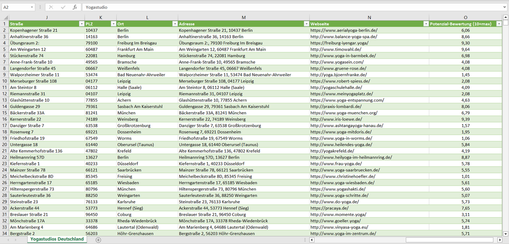Viewport: 509px width, 244px height.
Task: Click the Enter checkmark icon in formula bar
Action: (63, 7)
